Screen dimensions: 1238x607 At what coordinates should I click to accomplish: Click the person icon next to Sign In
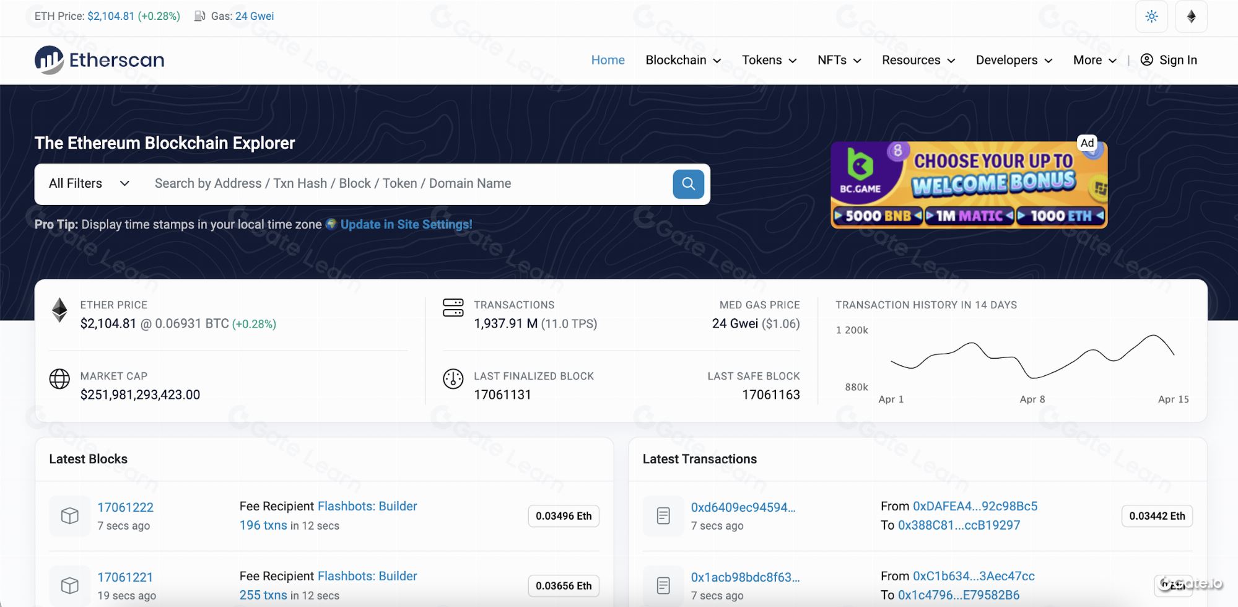click(x=1148, y=59)
